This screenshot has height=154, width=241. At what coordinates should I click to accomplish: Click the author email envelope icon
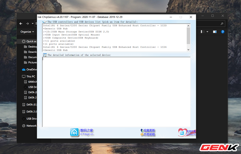[x=142, y=135]
